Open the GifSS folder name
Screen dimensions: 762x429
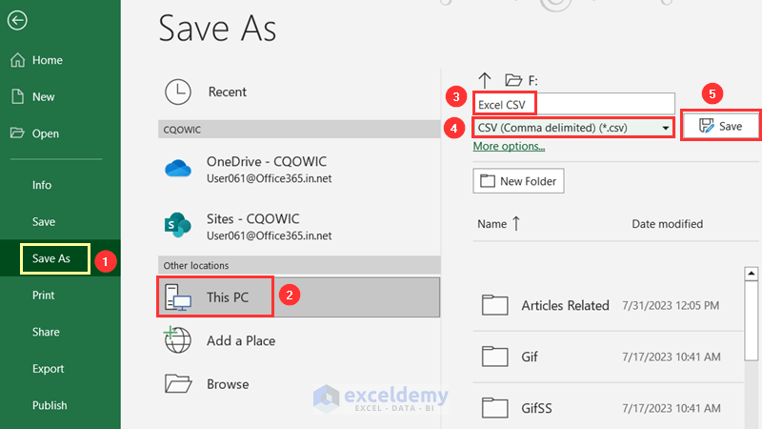(x=536, y=408)
